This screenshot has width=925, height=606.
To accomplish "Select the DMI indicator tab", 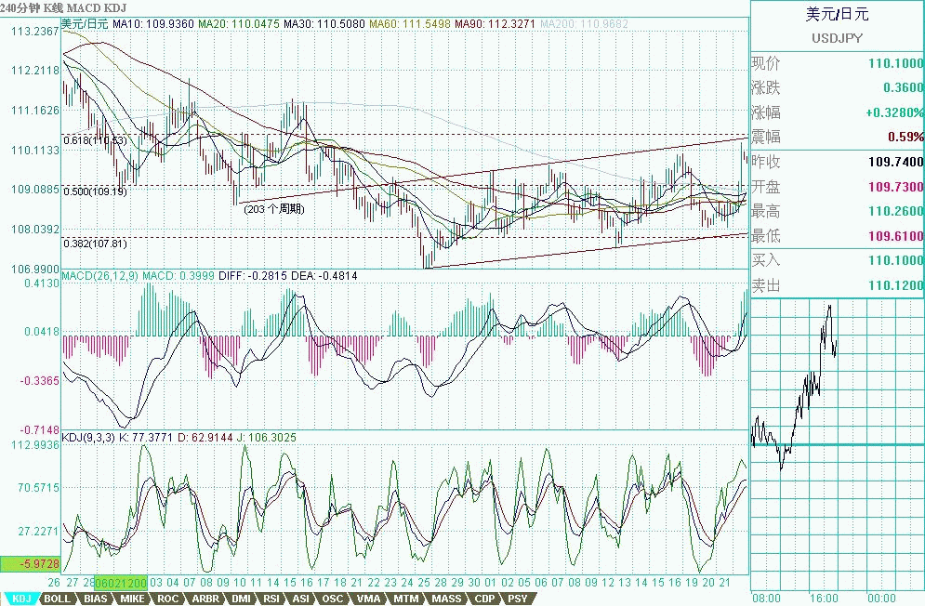I will click(241, 599).
